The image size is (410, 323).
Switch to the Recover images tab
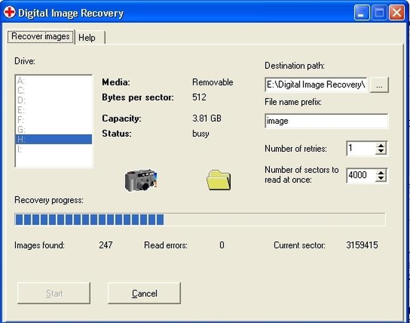click(40, 37)
